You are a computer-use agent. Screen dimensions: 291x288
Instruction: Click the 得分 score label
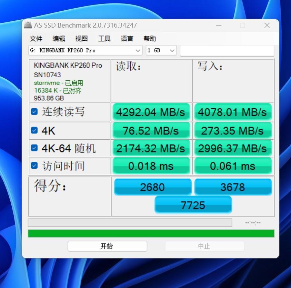pos(50,186)
